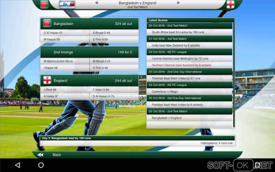Open Pakistan beat West Indies by 81 runs
Image resolution: width=275 pixels, height=172 pixels.
coord(190,78)
